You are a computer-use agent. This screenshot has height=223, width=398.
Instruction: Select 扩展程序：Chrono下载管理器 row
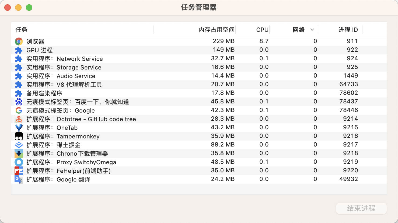(199, 154)
